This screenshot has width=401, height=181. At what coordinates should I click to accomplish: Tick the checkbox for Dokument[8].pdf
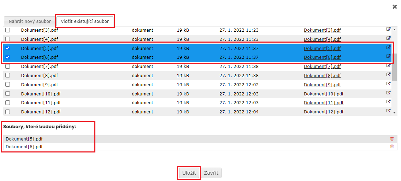point(7,75)
